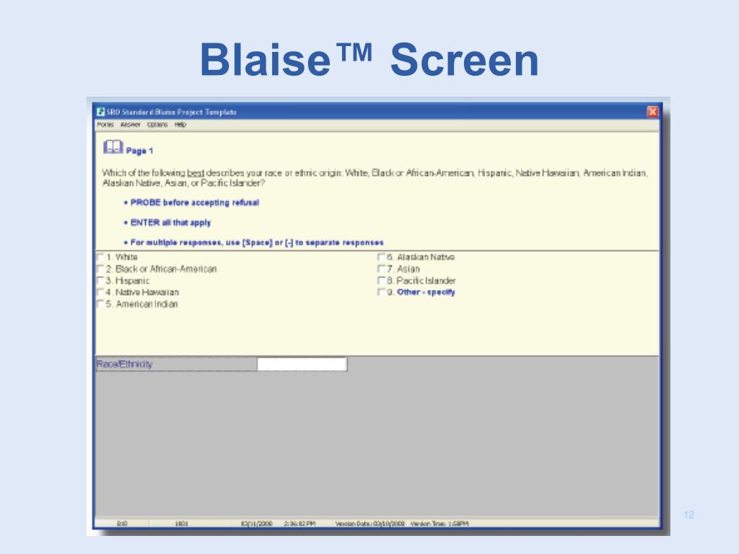Check the '1. White' checkbox

click(x=100, y=257)
